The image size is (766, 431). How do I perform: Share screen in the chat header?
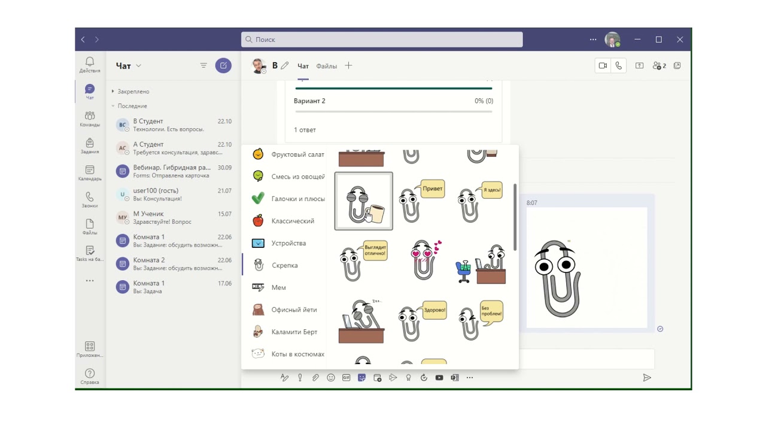pos(639,66)
